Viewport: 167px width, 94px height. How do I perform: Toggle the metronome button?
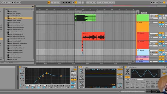12,2
